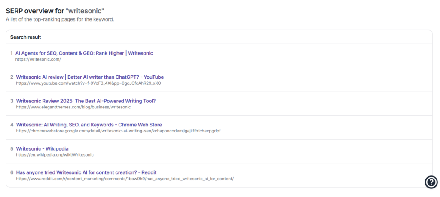Click rank number 5 beside the Wikipedia result
The image size is (440, 197).
pyautogui.click(x=12, y=149)
